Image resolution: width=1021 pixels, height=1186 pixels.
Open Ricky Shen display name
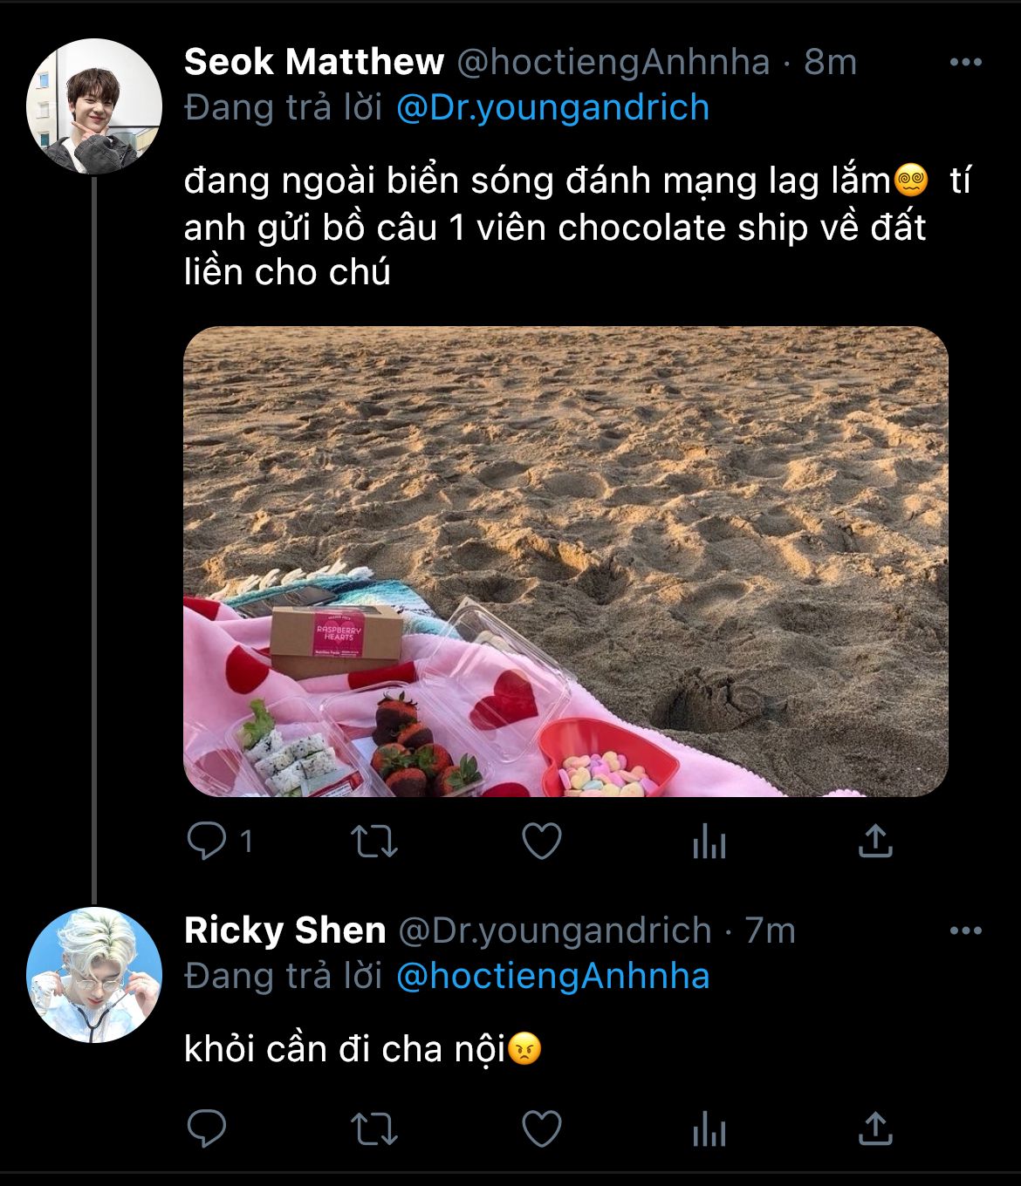[x=284, y=931]
